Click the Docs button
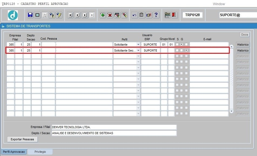 (x=245, y=35)
